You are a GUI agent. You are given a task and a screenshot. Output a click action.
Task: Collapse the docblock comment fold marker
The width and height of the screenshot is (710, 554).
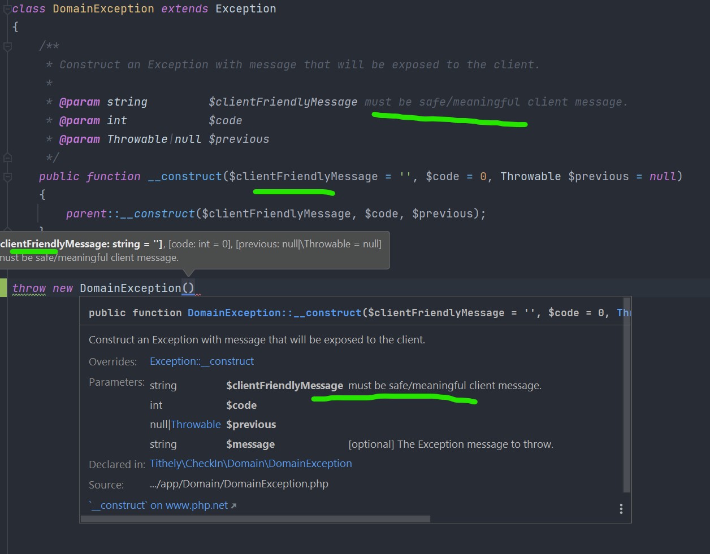click(7, 47)
